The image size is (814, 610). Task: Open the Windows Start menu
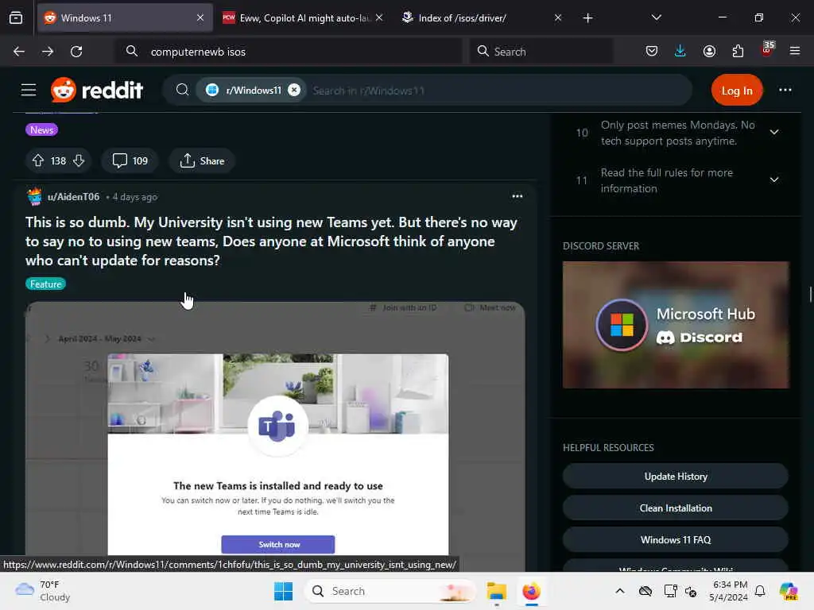pos(284,591)
